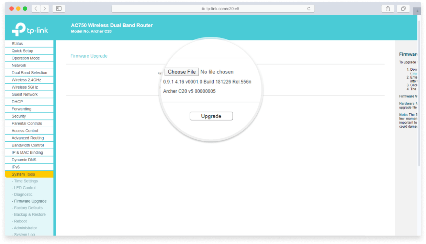Open the Forwarding menu
Viewport: 426px width, 244px height.
click(x=29, y=109)
